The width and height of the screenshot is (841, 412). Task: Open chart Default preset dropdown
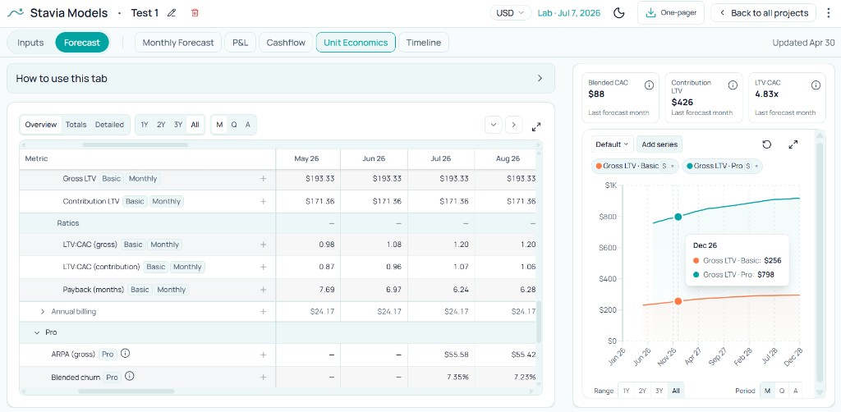pos(612,144)
